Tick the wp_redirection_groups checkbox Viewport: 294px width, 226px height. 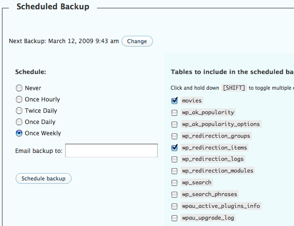pos(174,136)
